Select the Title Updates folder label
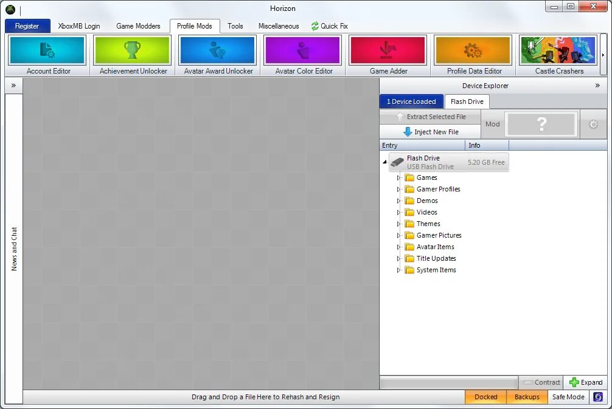The image size is (612, 409). (436, 258)
